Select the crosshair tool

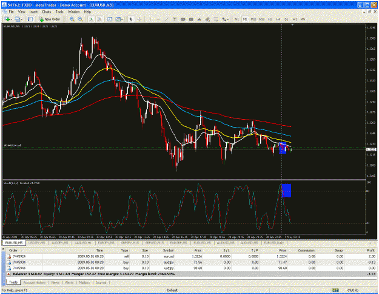(x=139, y=19)
